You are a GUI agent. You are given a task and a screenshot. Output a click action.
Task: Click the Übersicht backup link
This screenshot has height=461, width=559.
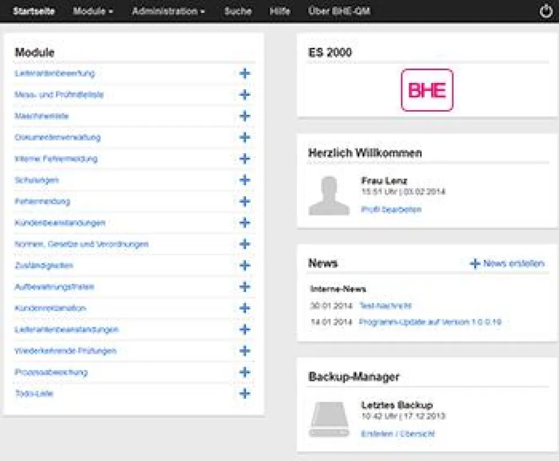[x=417, y=434]
